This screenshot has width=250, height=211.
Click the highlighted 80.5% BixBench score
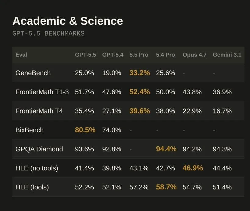click(85, 130)
